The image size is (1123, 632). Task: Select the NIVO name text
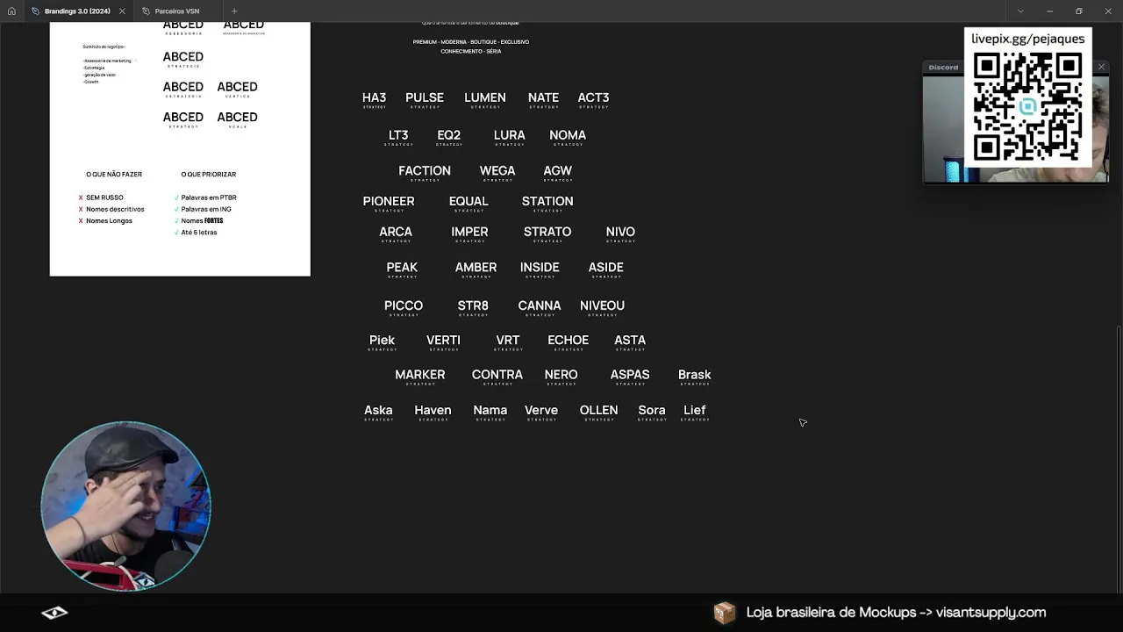click(620, 232)
